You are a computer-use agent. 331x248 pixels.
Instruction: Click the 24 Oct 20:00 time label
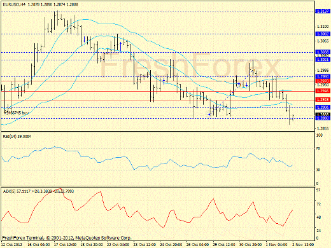tap(171, 245)
